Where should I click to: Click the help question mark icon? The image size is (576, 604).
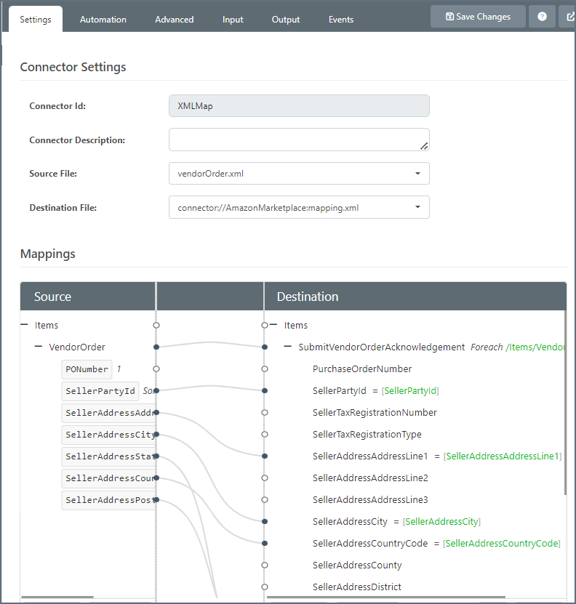coord(542,17)
